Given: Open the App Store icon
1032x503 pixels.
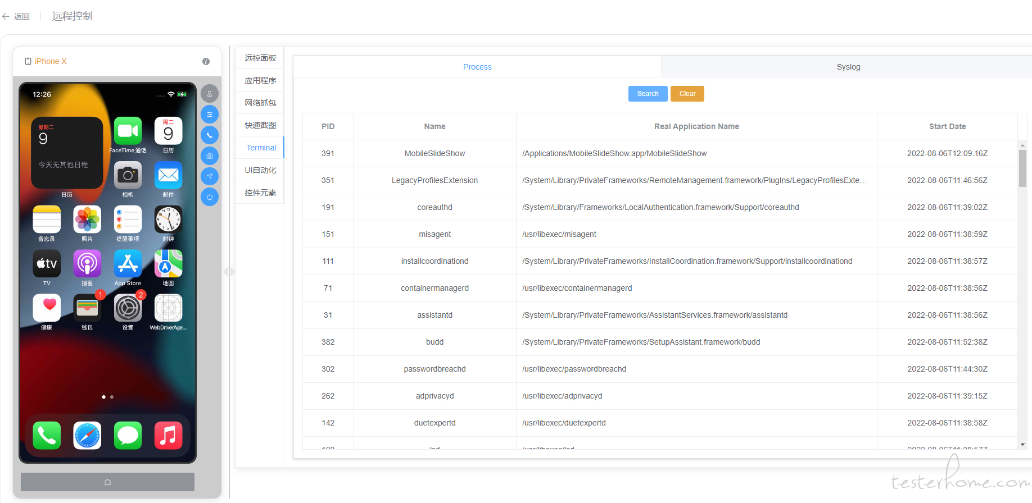Looking at the screenshot, I should [x=128, y=264].
